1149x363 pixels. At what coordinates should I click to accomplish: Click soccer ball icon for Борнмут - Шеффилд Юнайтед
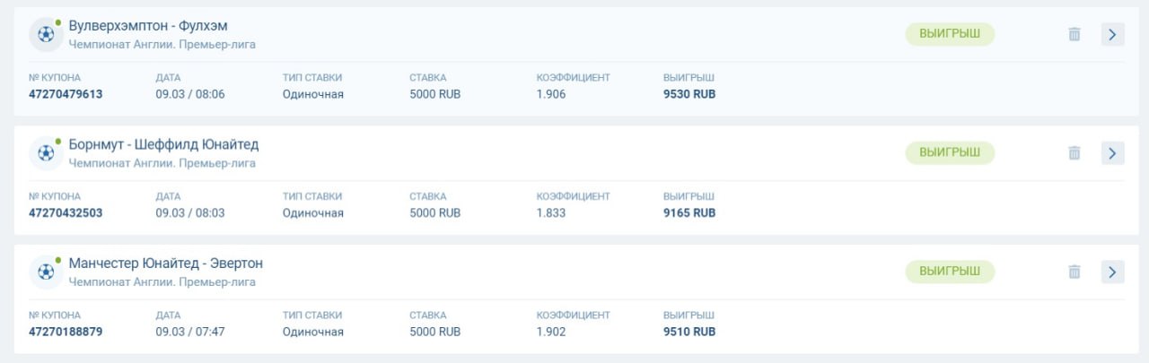tap(45, 153)
